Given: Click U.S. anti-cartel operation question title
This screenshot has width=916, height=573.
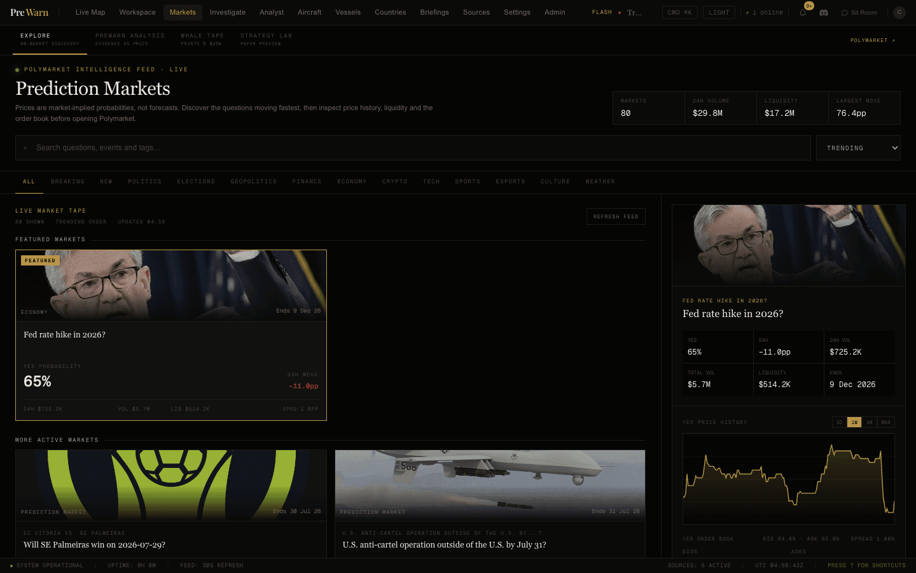Looking at the screenshot, I should pos(444,545).
